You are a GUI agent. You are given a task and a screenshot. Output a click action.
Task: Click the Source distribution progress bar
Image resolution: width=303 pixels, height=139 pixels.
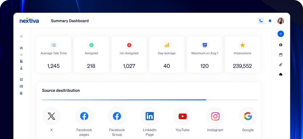150,100
